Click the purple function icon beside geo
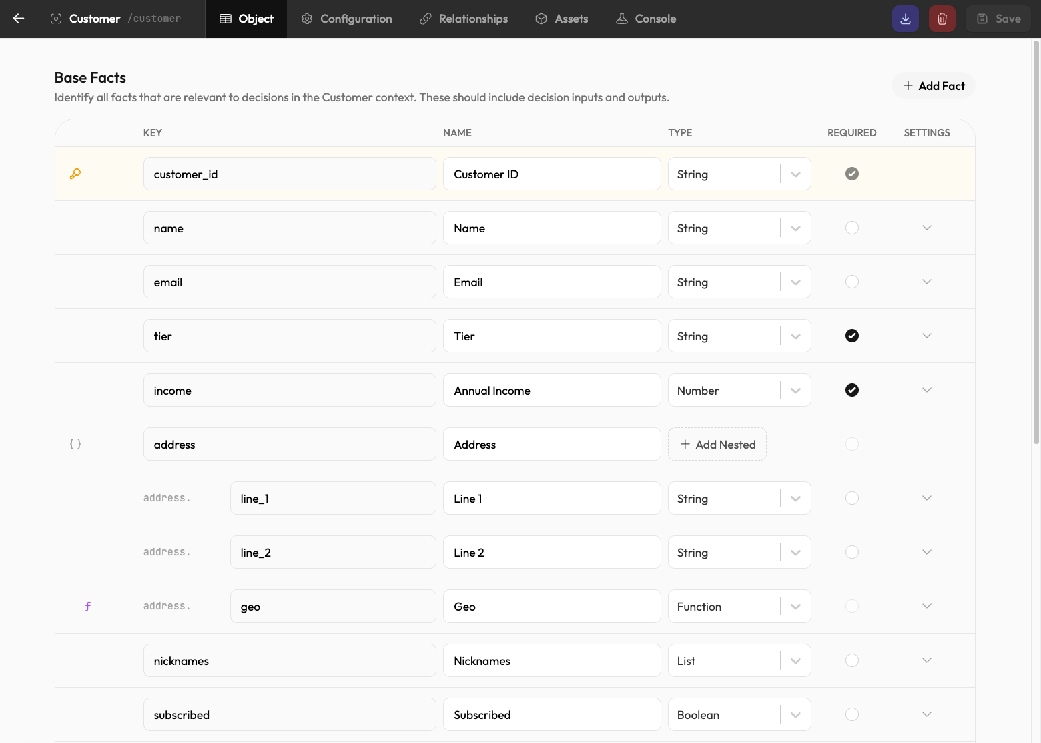 click(87, 606)
